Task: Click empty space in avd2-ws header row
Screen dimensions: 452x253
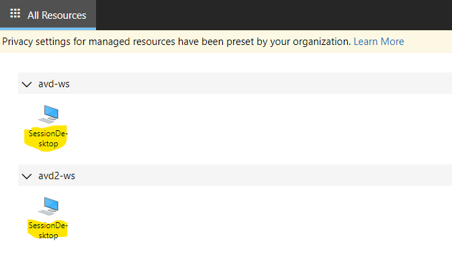Action: 259,175
